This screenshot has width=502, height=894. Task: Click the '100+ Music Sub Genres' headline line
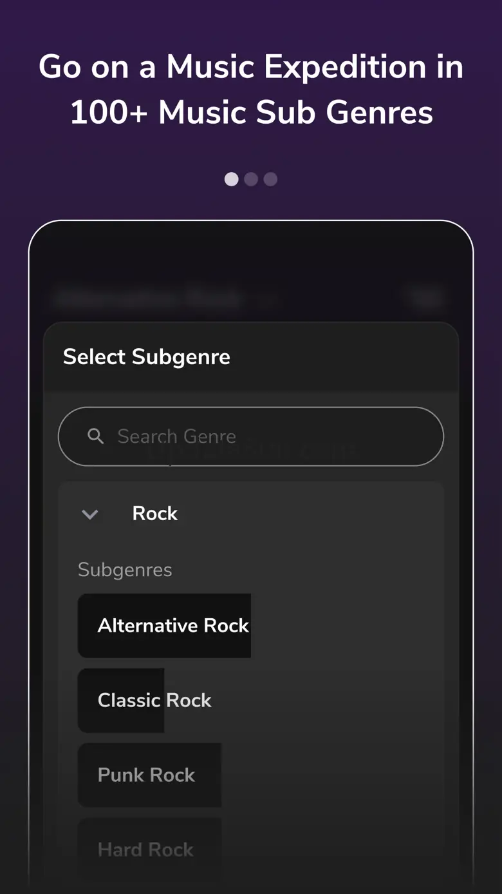tap(251, 113)
